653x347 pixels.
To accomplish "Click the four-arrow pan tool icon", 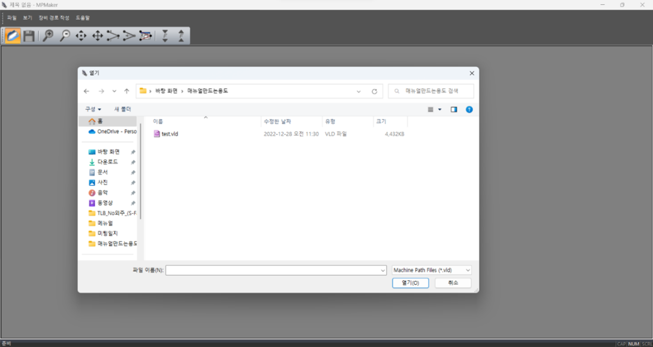I will point(97,36).
